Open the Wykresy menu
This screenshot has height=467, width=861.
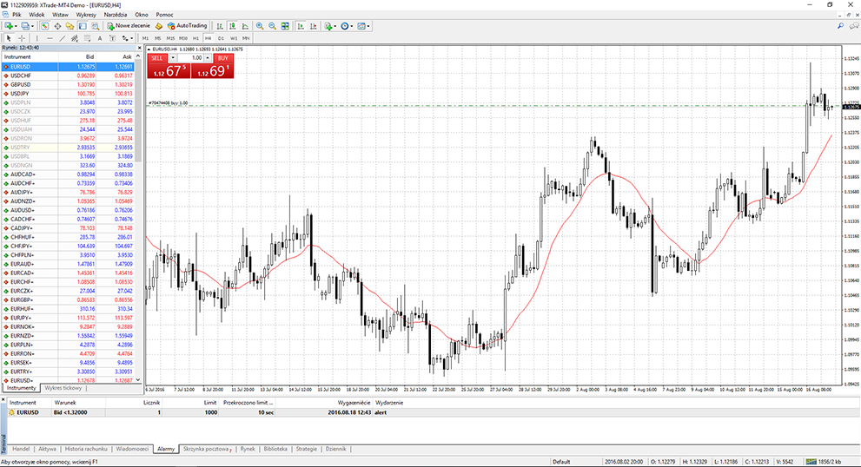(x=86, y=15)
